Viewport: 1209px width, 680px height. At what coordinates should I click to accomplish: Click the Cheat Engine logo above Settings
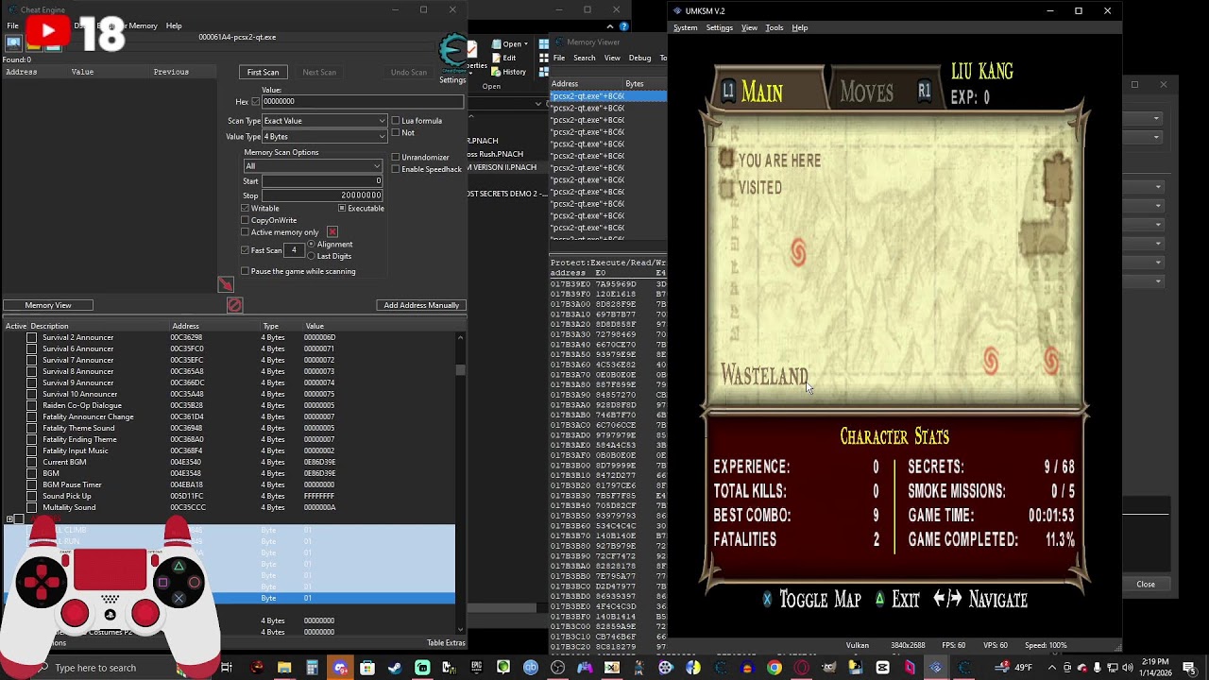(x=453, y=53)
